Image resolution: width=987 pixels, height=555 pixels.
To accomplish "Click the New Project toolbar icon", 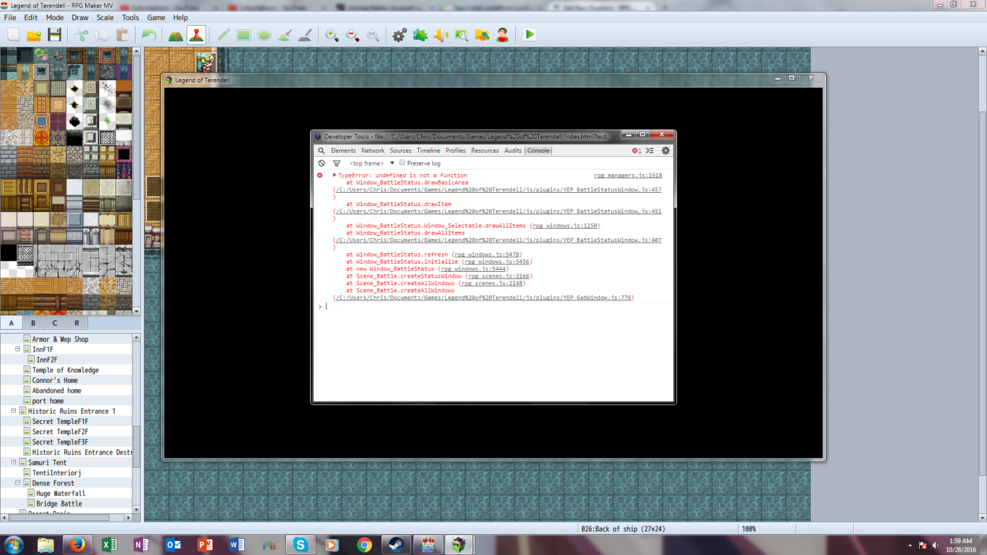I will point(13,35).
